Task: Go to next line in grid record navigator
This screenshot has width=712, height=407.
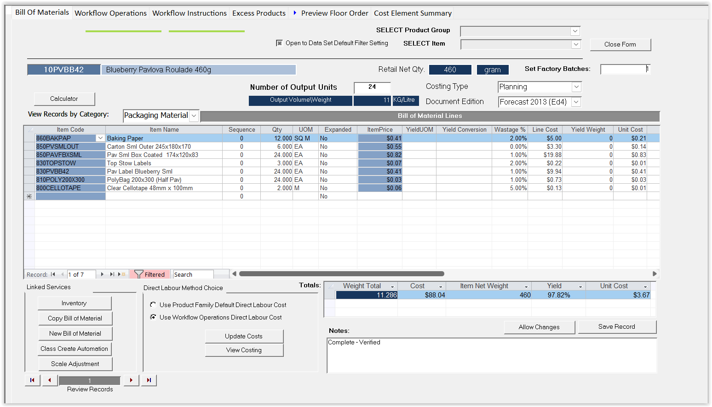Action: [102, 274]
